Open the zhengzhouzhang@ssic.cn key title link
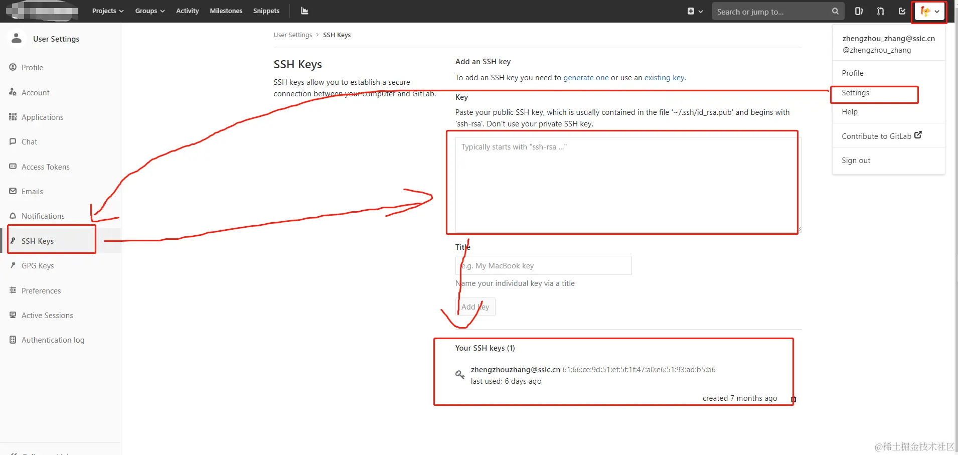The image size is (958, 455). click(515, 370)
